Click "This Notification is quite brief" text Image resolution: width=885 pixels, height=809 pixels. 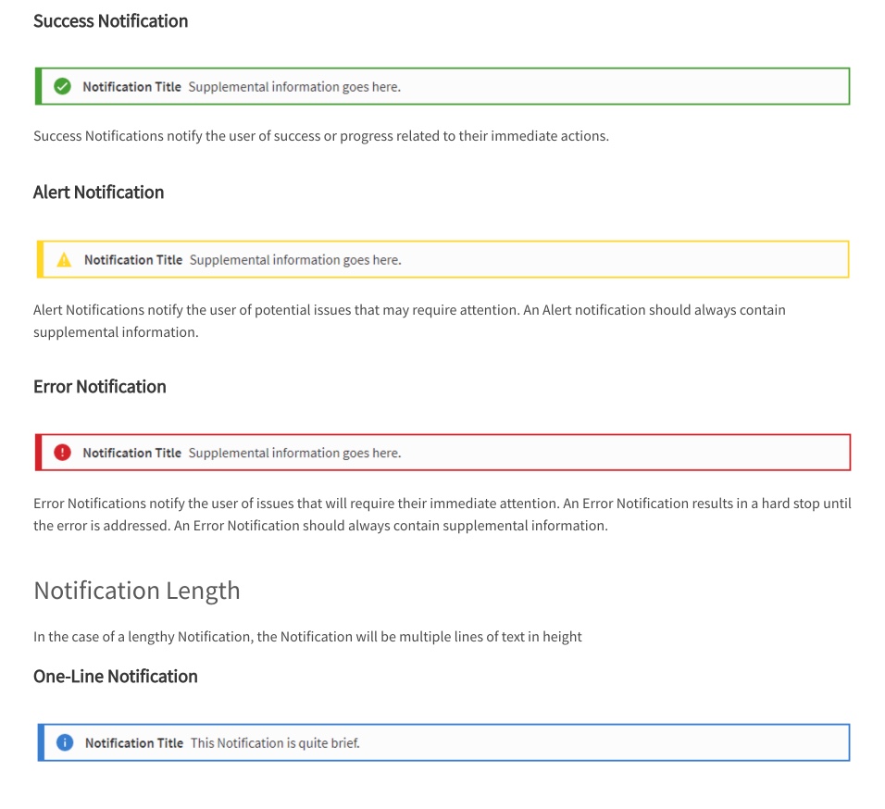[275, 742]
